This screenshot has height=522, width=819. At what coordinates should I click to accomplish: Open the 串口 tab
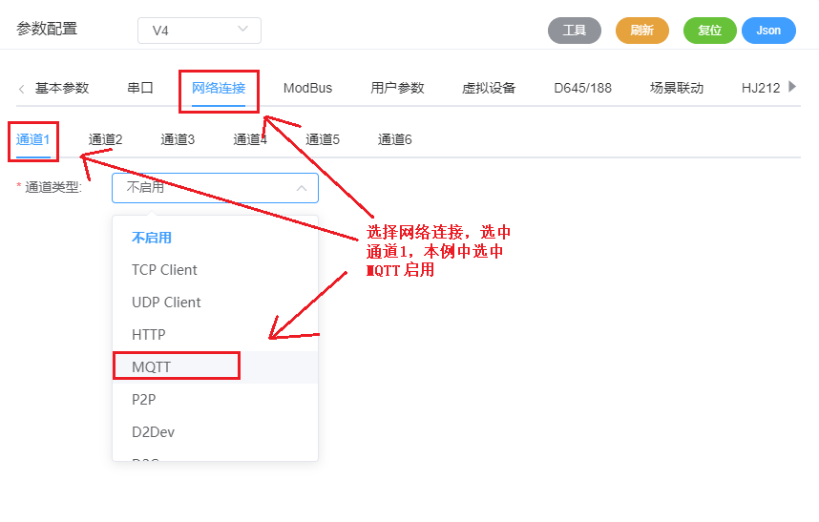tap(140, 88)
